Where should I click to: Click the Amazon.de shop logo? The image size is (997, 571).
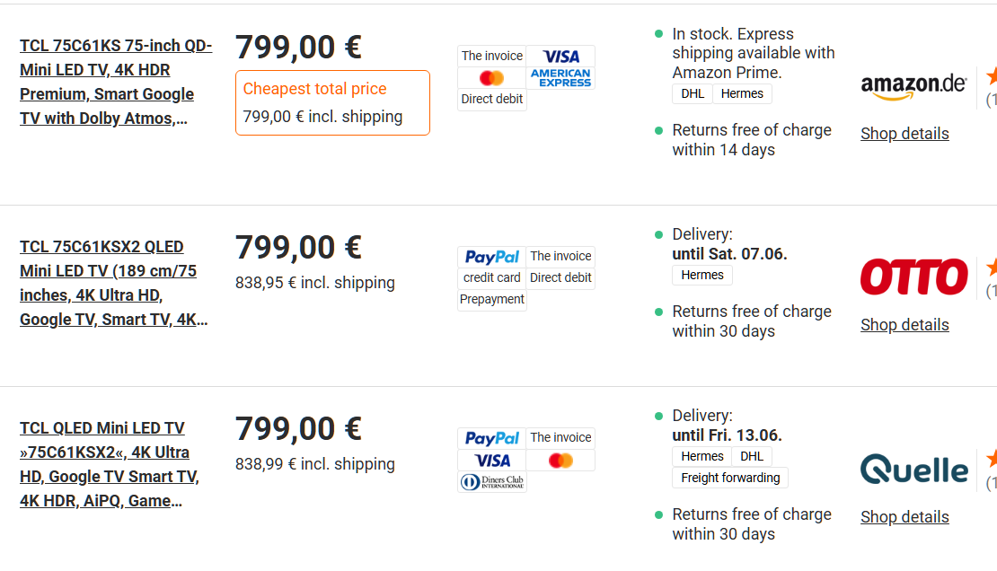(913, 87)
